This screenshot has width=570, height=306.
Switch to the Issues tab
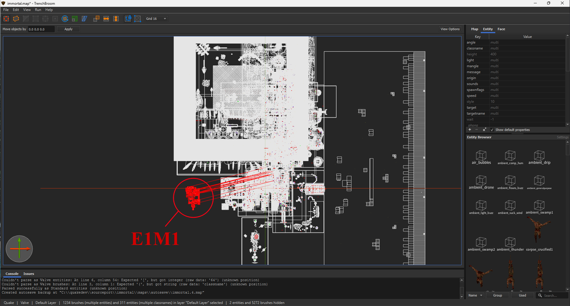[29, 274]
